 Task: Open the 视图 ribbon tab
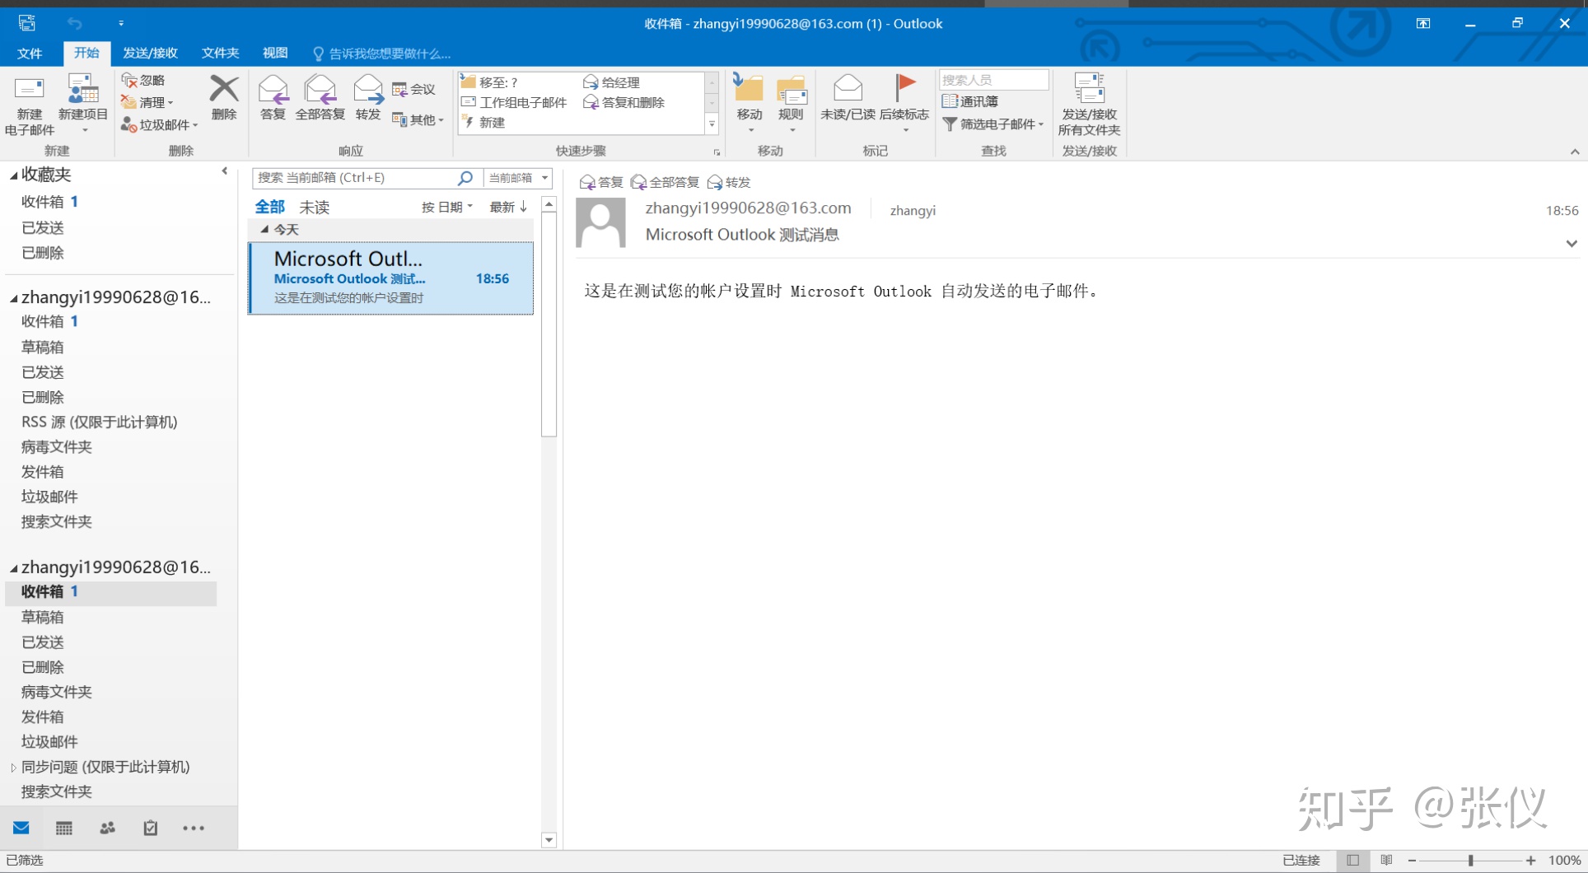point(275,54)
